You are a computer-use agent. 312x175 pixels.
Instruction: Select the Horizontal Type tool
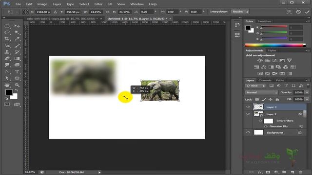tap(17, 71)
